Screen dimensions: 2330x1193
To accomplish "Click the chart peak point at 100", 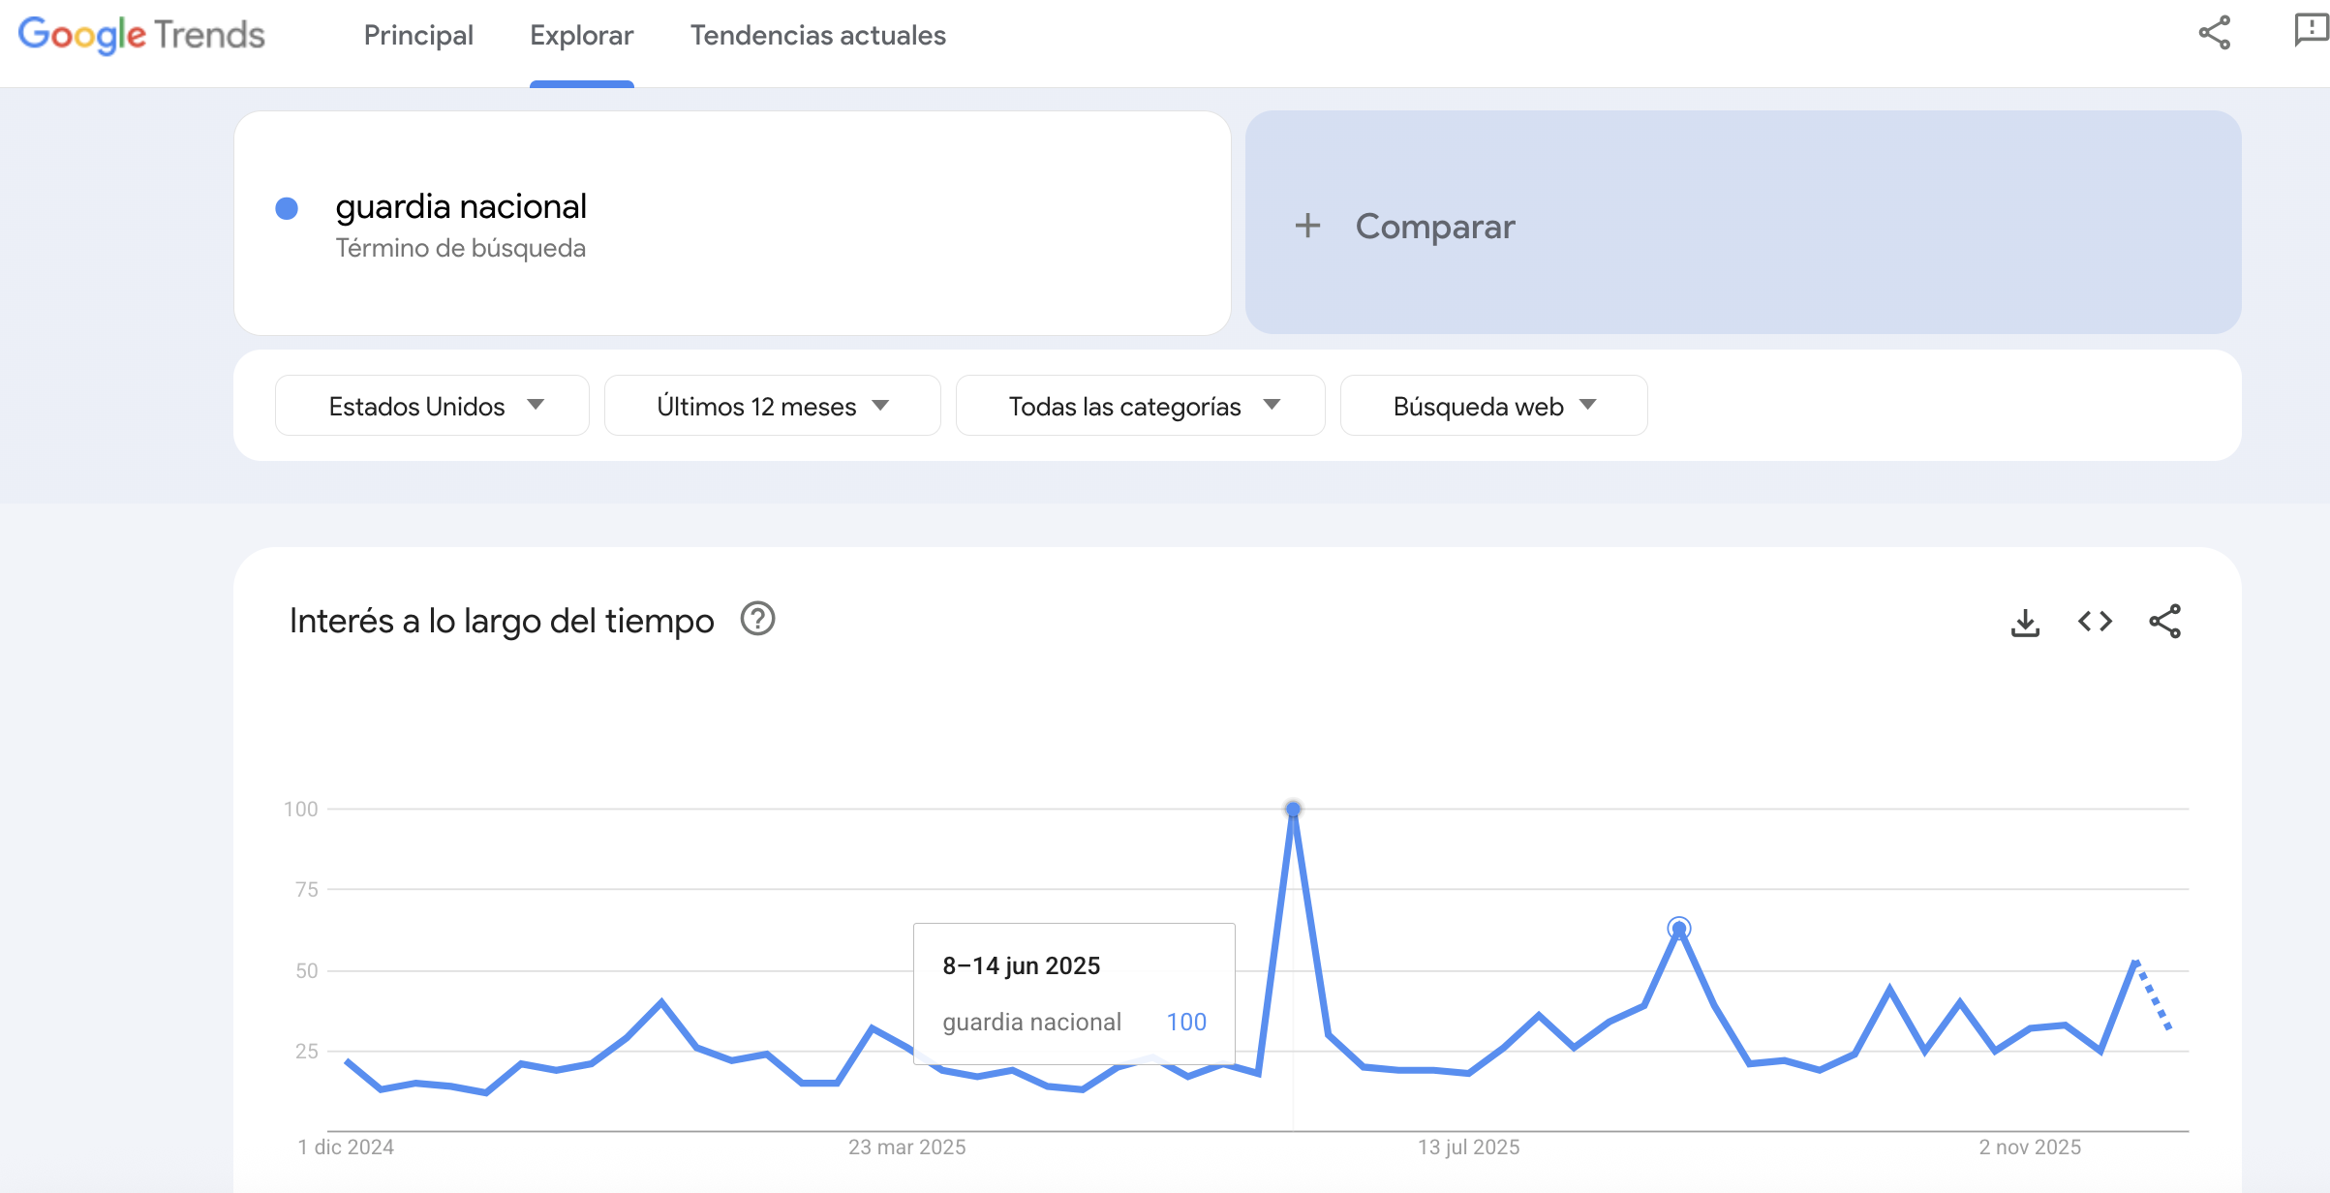I will [x=1293, y=809].
